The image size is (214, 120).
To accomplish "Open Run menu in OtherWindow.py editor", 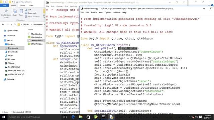I will 101,13.
